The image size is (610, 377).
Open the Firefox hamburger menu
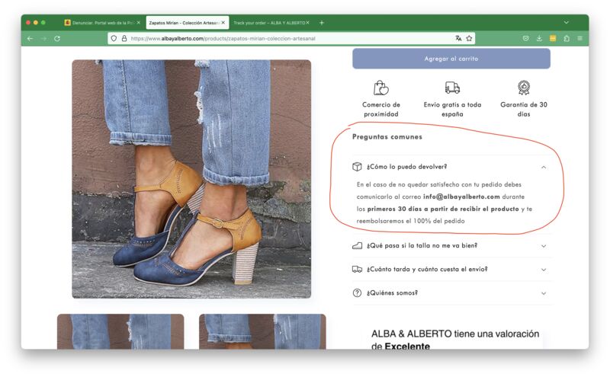[579, 38]
